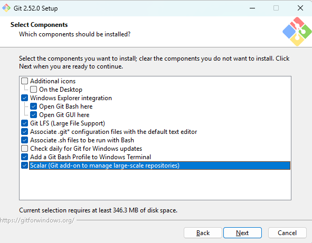Uncheck the Scalar add-on checkbox
312x243 pixels.
pos(24,166)
